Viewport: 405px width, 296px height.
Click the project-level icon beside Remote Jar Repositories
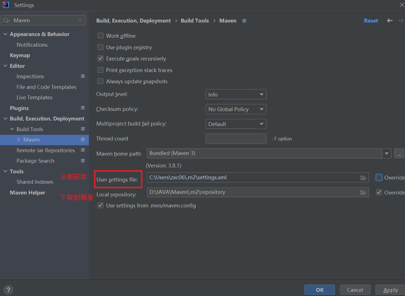tap(83, 150)
